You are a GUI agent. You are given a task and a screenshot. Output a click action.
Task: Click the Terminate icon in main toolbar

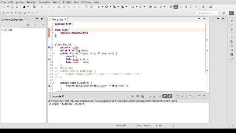[x=59, y=7]
